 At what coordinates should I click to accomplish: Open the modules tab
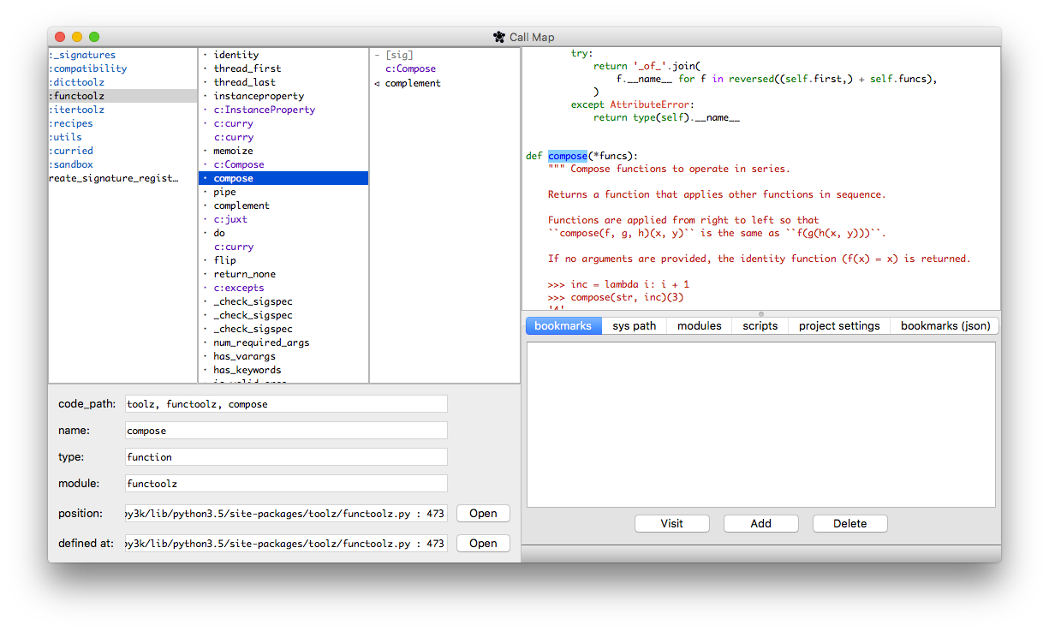[700, 325]
